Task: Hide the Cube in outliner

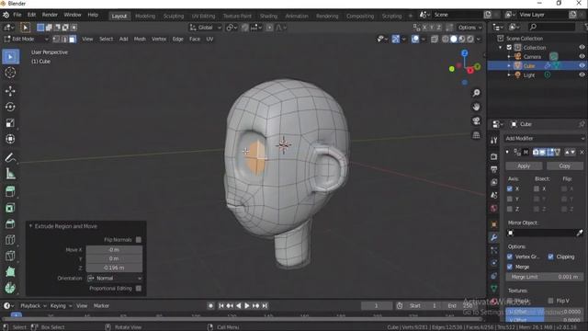Action: pyautogui.click(x=582, y=65)
